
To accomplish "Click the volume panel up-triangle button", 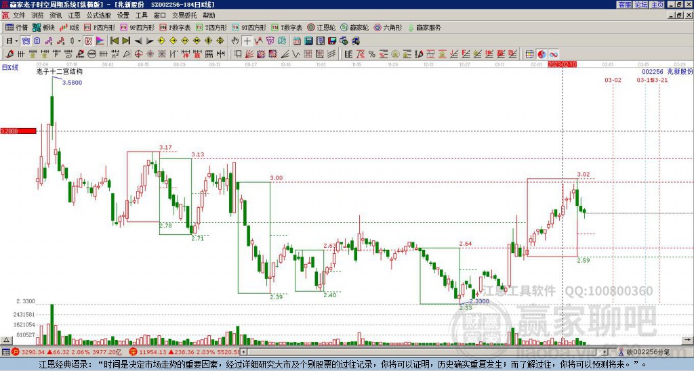I will 6,340.
